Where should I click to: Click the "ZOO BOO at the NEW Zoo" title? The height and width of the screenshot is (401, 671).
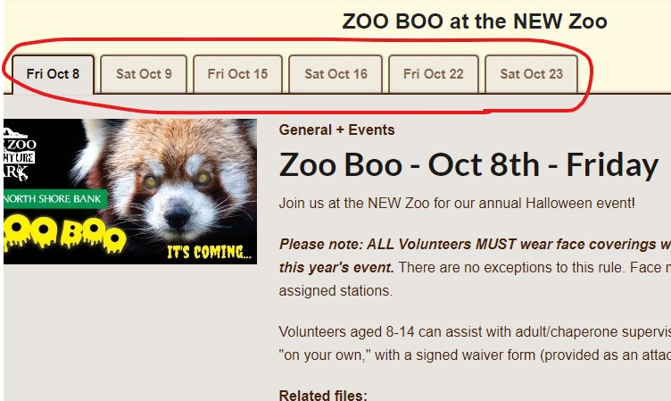coord(474,21)
